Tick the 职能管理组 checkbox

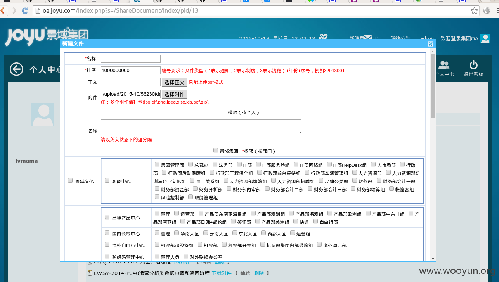pyautogui.click(x=191, y=197)
